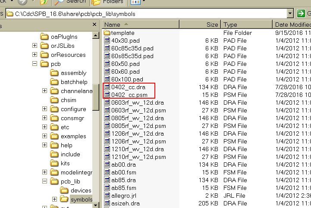Click the Up folder toolbar icon
311x208 pixels.
pyautogui.click(x=44, y=2)
